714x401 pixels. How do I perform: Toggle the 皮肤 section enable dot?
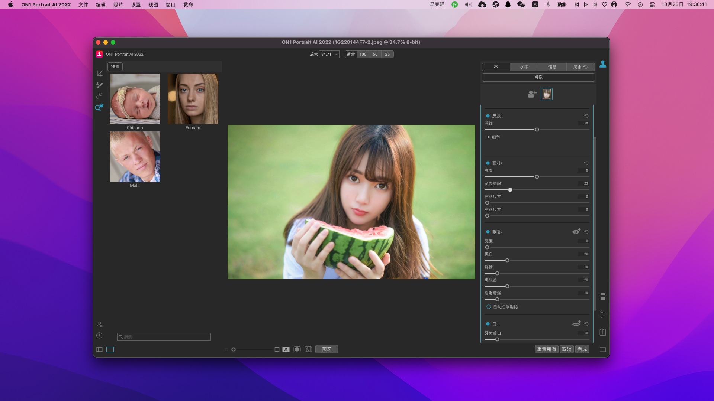coord(488,116)
